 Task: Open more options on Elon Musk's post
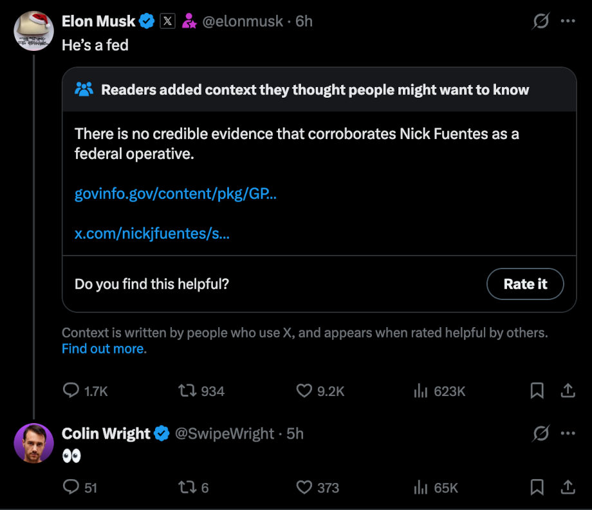[x=568, y=21]
